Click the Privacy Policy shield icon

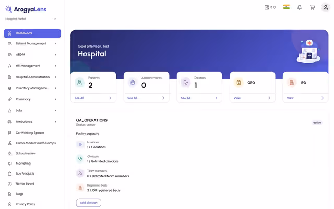(10, 204)
